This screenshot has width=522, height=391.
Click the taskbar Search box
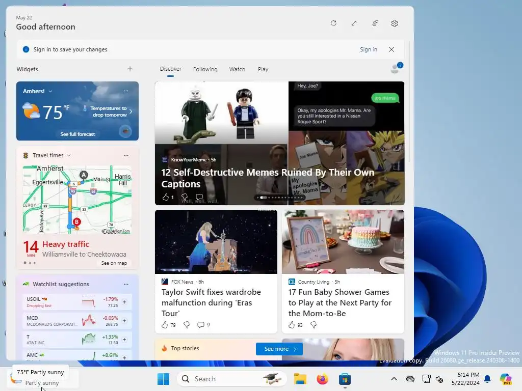(232, 379)
